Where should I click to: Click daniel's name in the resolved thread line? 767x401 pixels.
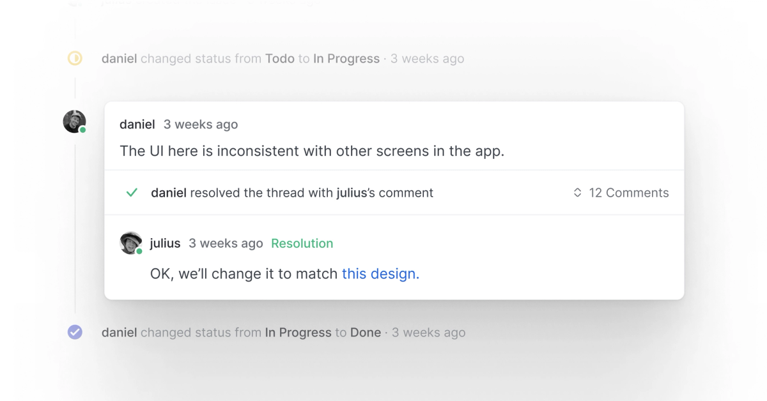169,193
